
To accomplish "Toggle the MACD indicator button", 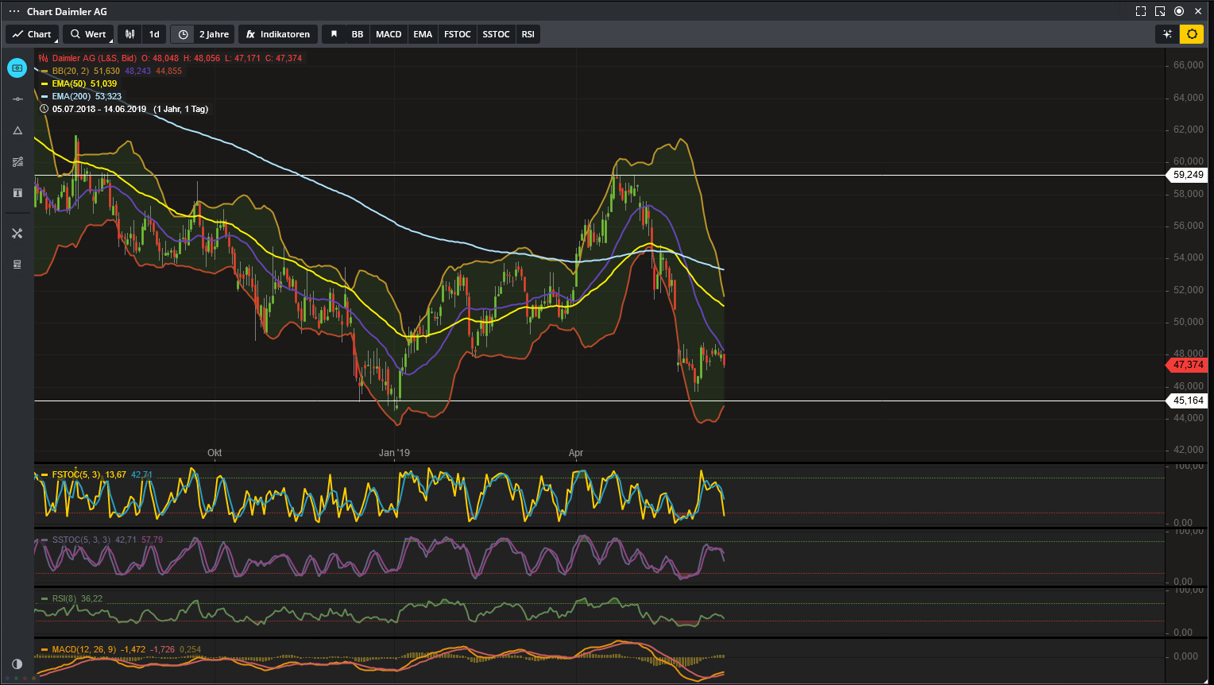I will click(x=389, y=34).
